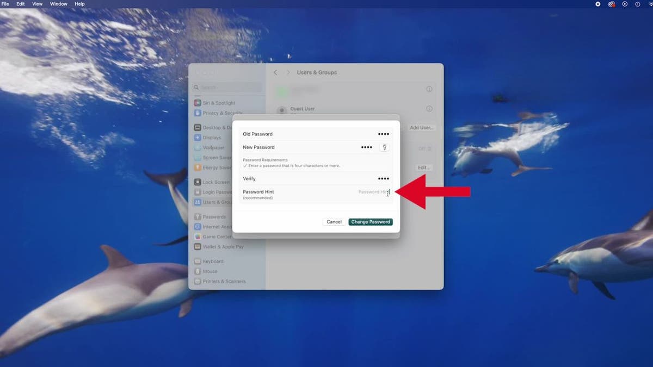The width and height of the screenshot is (653, 367).
Task: Select Game Center icon in sidebar
Action: pyautogui.click(x=198, y=237)
